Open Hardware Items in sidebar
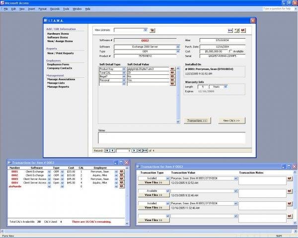Screen dimensions: 298x238 tap(58, 34)
